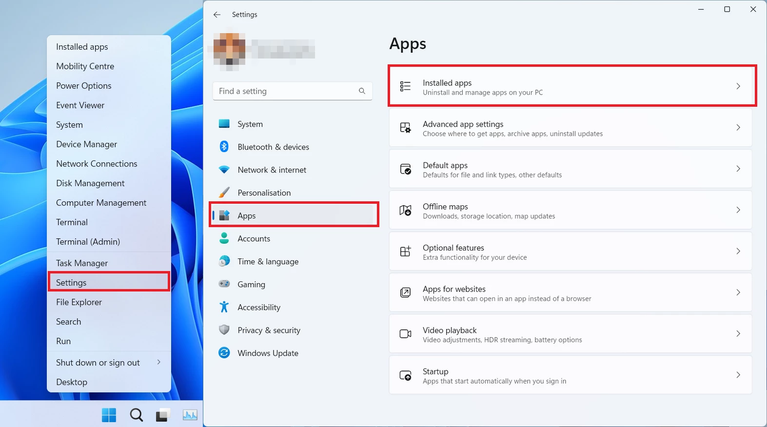Expand the Shut down or sign out submenu
767x427 pixels.
coord(158,362)
